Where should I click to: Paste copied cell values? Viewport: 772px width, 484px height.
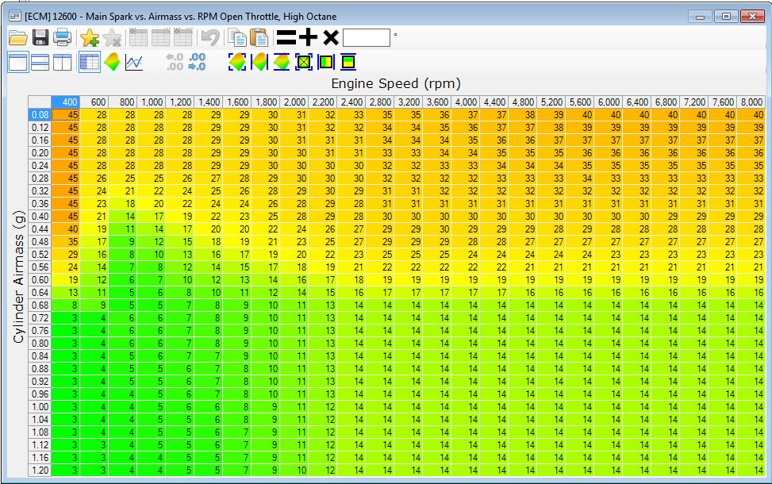[258, 36]
